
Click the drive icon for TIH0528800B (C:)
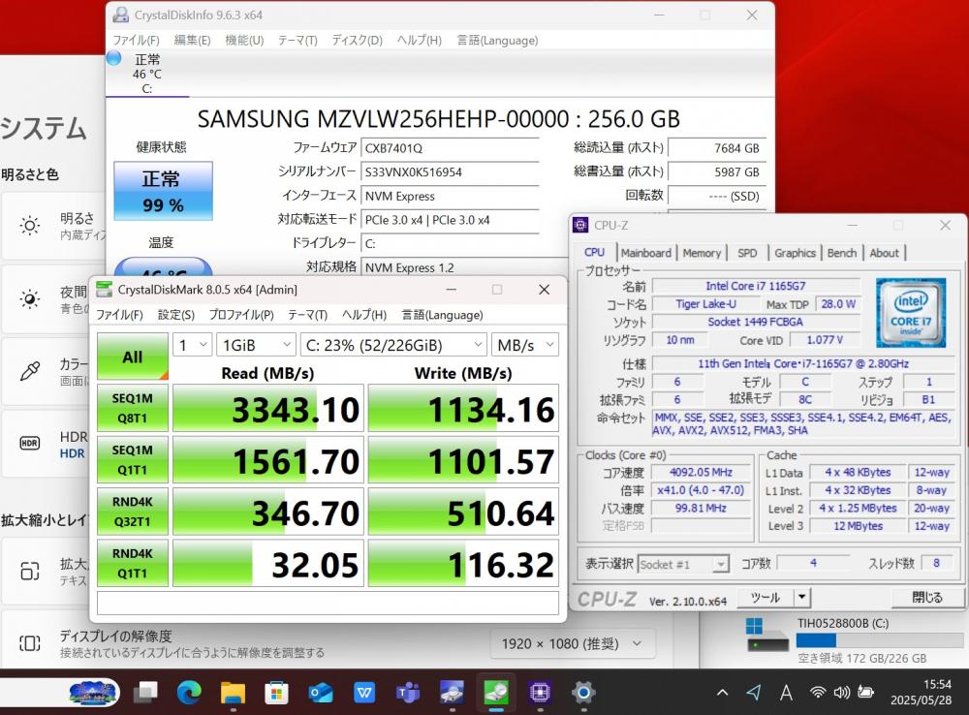click(767, 636)
